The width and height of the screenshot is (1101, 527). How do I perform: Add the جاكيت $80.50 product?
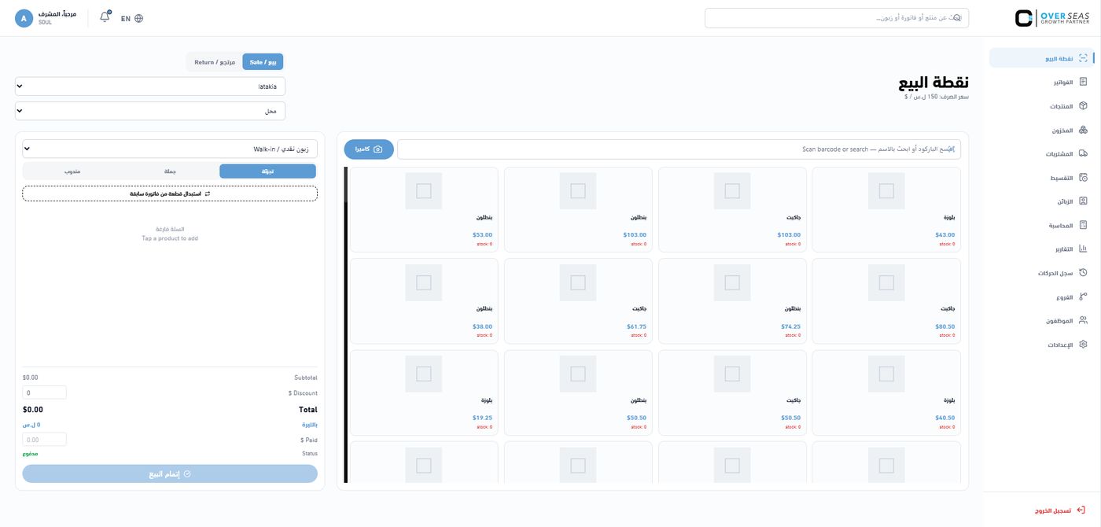[x=886, y=301]
